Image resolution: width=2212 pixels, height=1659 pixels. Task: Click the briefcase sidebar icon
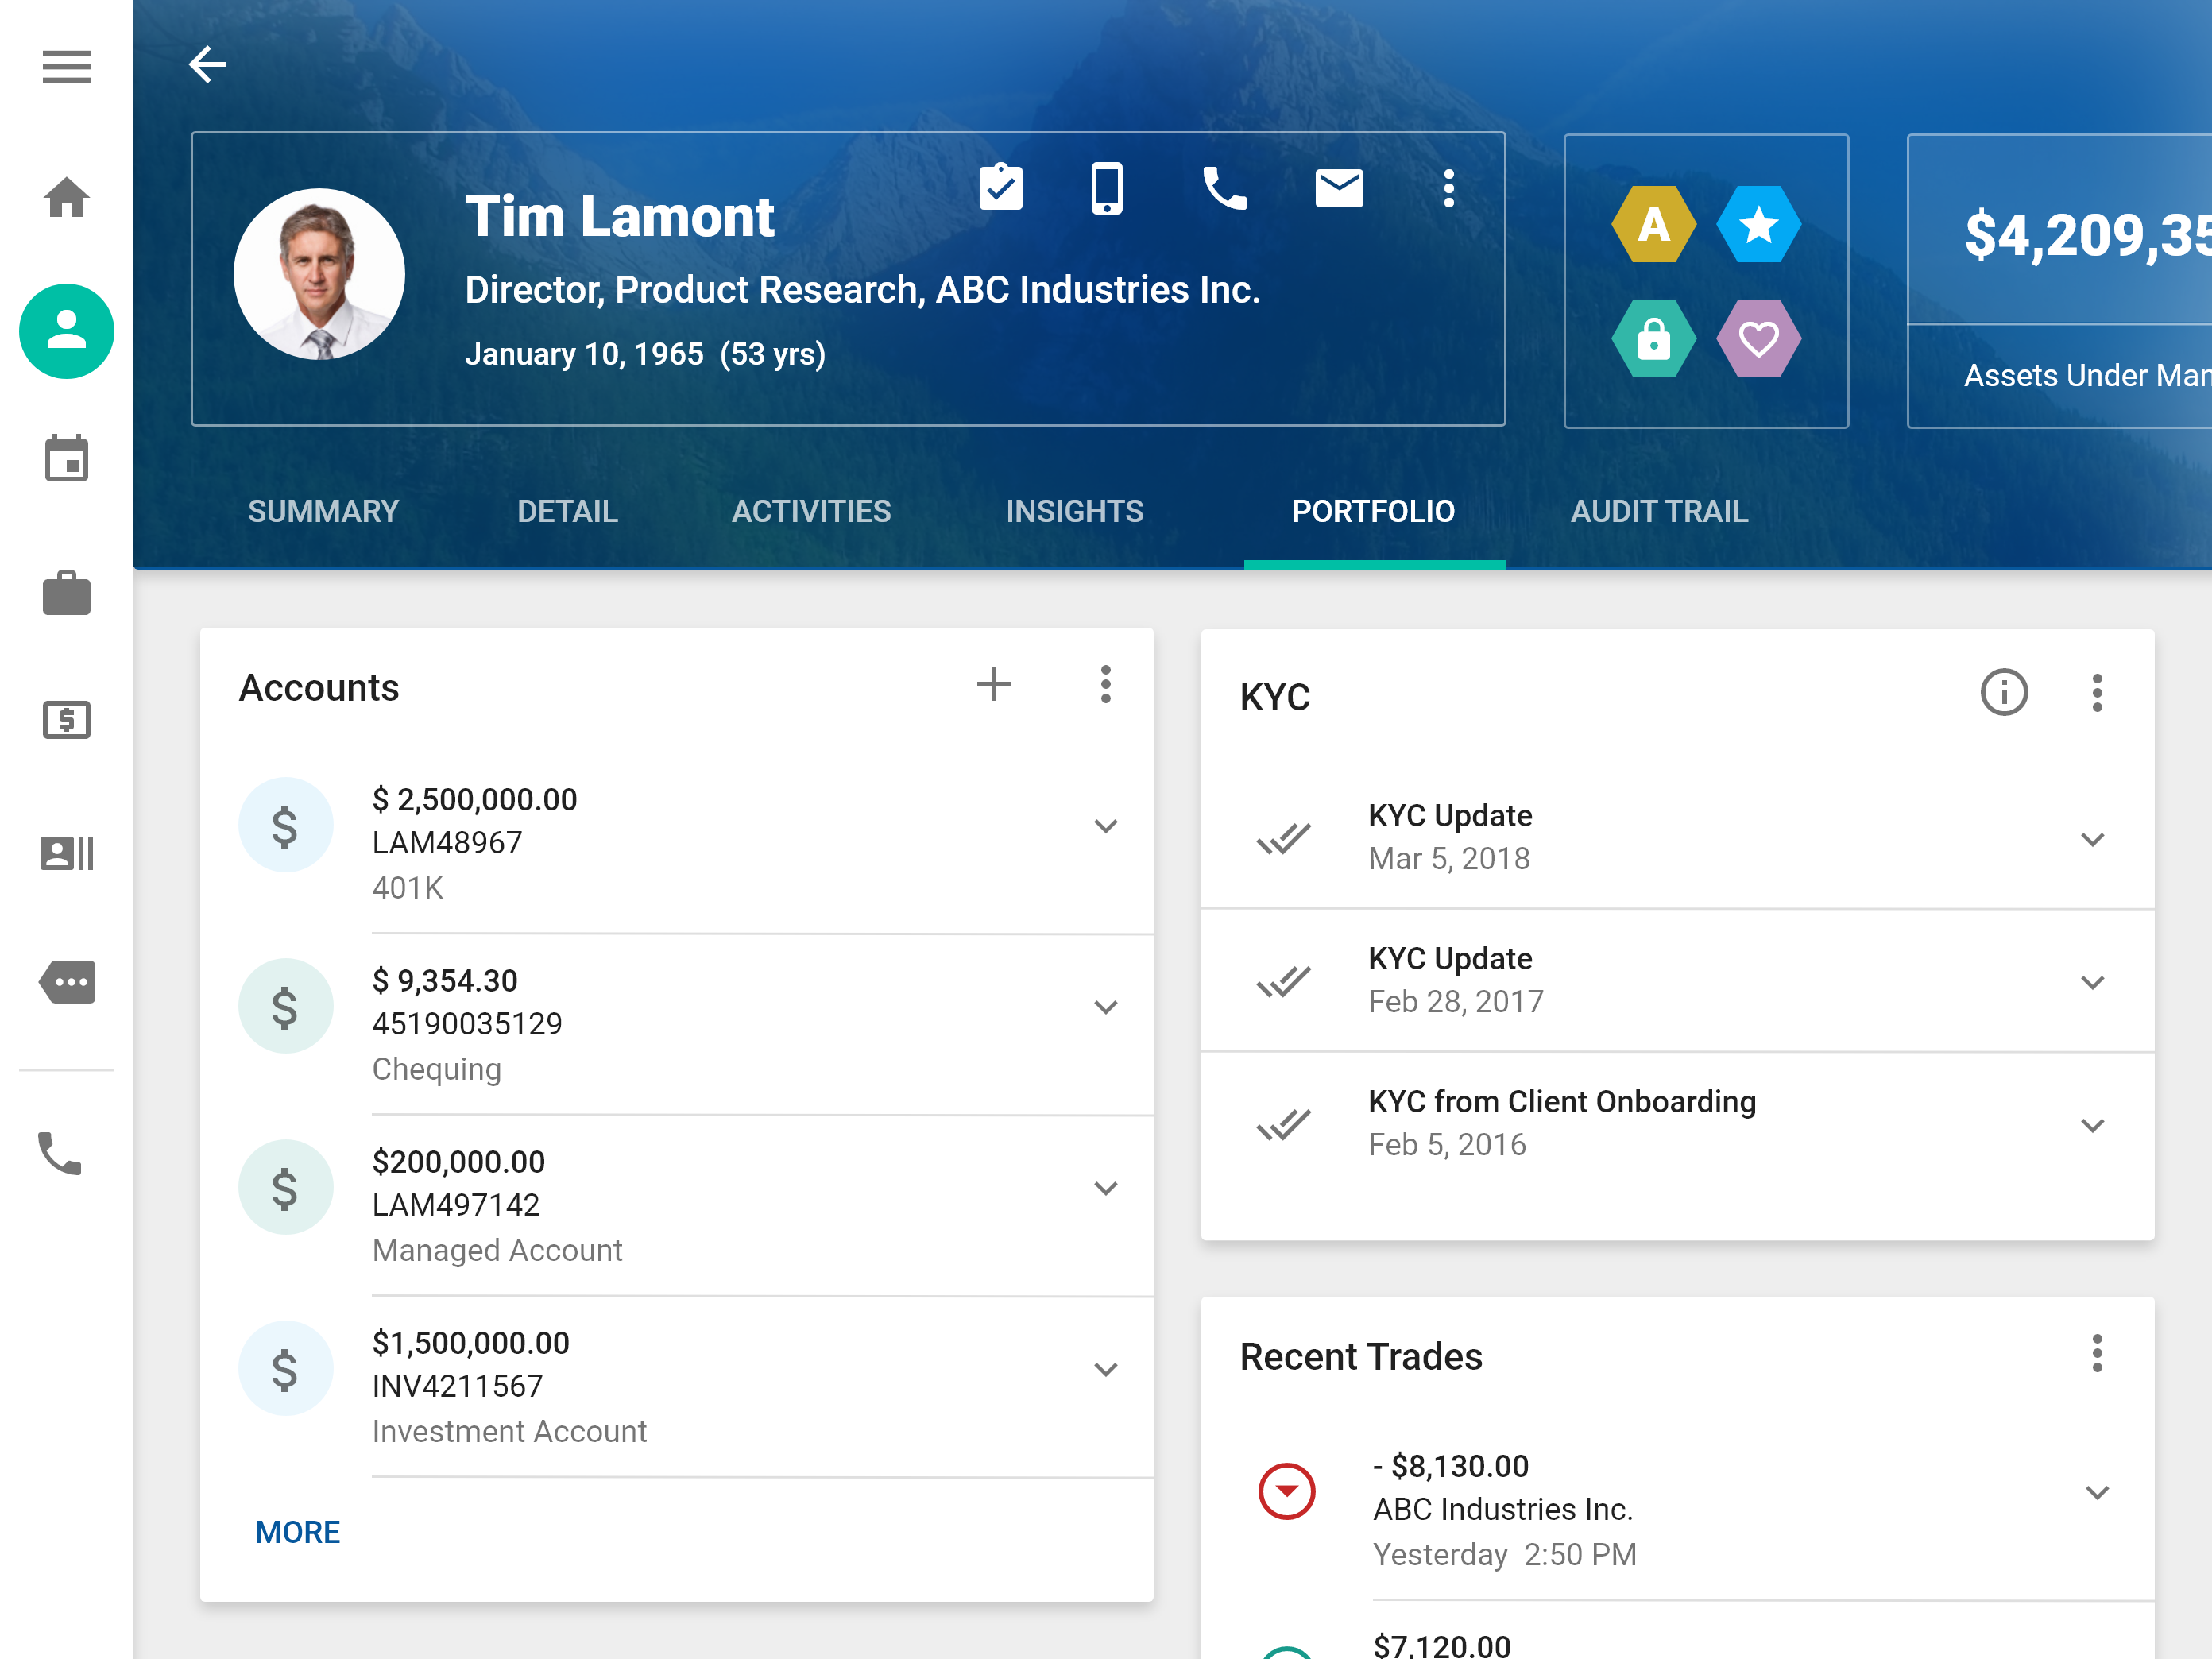pos(66,593)
